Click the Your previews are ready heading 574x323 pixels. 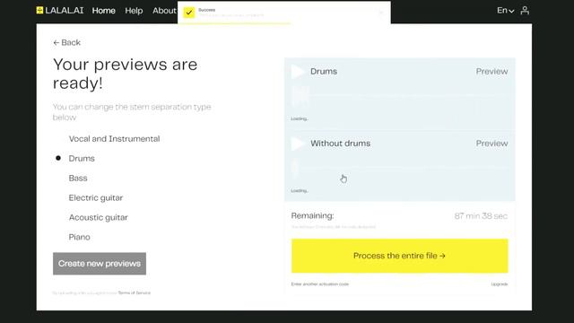[x=126, y=74]
